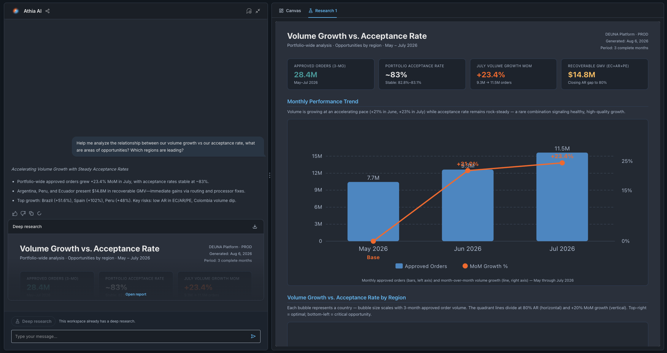The image size is (667, 353).
Task: Open new chat icon in header
Action: pyautogui.click(x=249, y=11)
